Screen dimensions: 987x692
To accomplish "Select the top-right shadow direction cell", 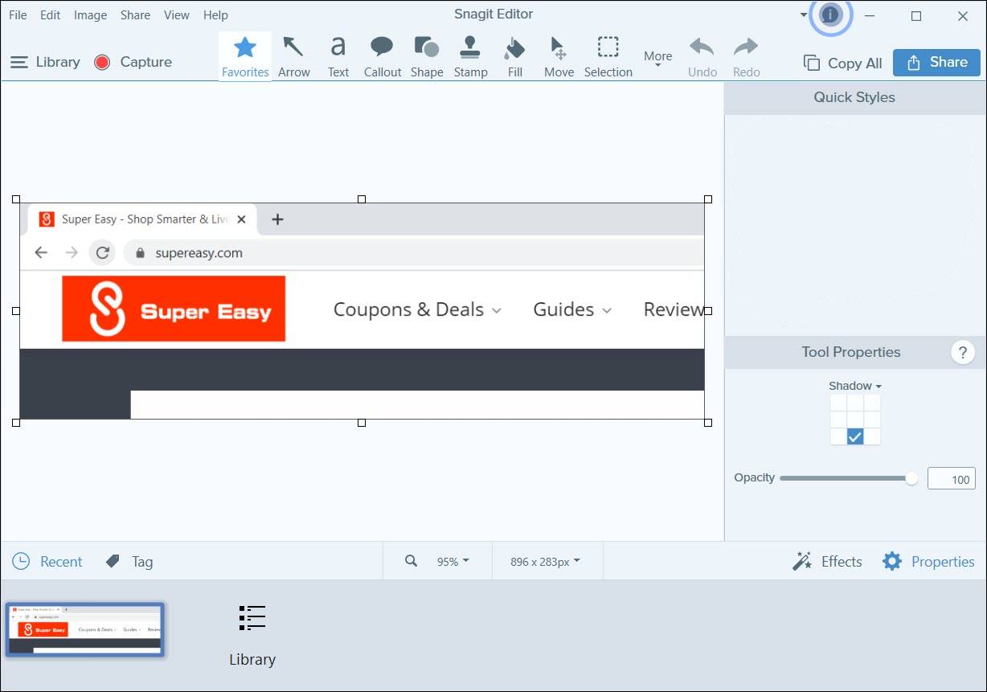I will [x=872, y=403].
